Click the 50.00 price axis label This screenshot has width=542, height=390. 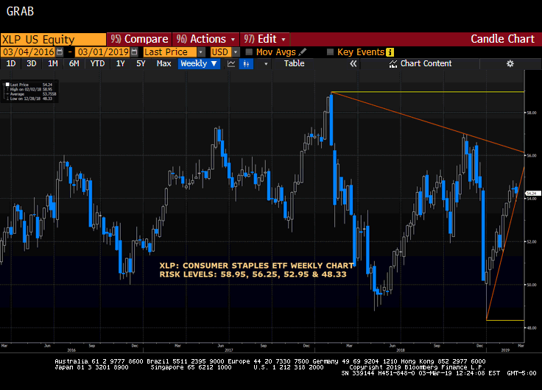click(x=532, y=285)
